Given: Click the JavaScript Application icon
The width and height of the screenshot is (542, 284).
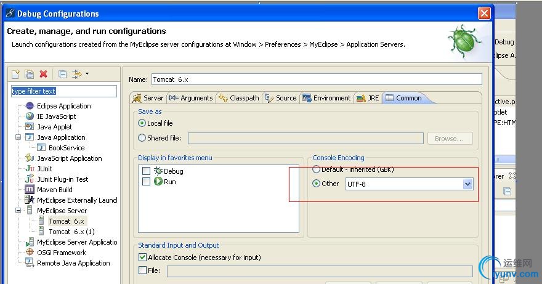Looking at the screenshot, I should pos(30,158).
